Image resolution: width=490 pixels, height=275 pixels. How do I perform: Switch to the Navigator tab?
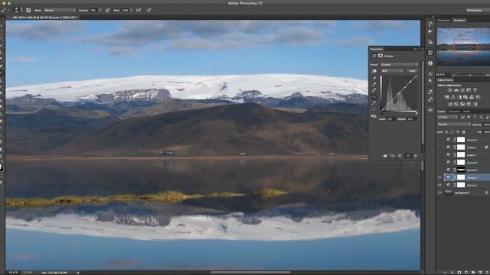[x=459, y=21]
